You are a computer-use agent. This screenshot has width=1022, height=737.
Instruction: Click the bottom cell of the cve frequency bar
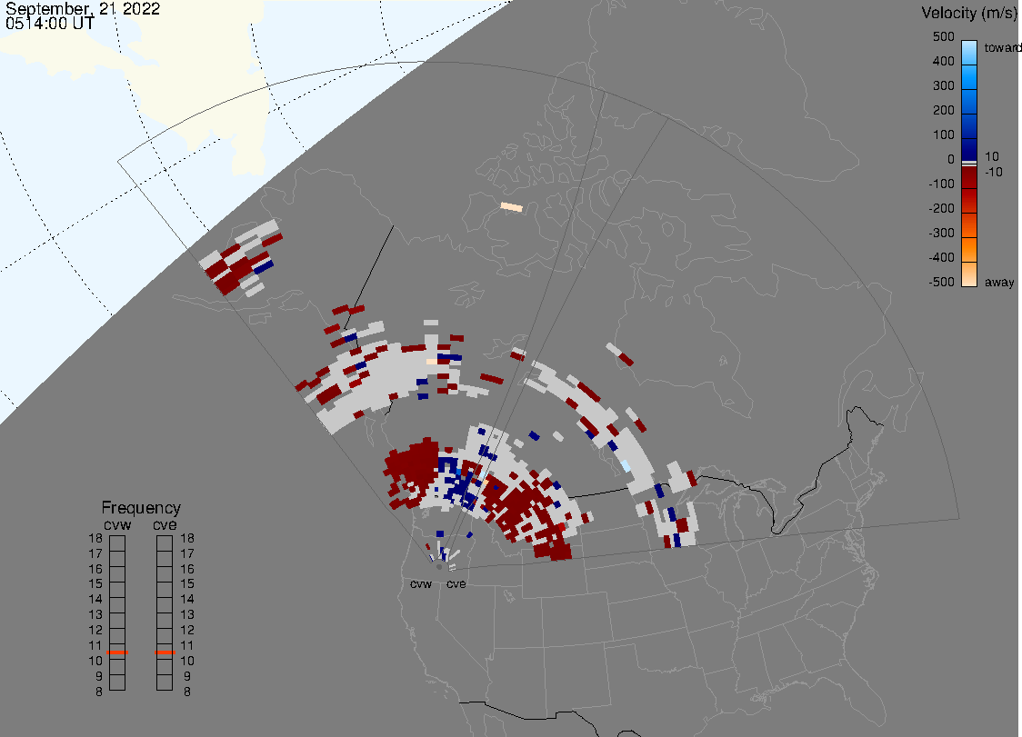coord(165,682)
